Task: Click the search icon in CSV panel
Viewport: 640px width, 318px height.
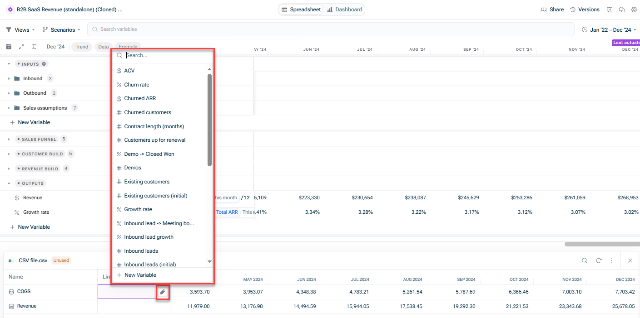Action: coord(585,260)
